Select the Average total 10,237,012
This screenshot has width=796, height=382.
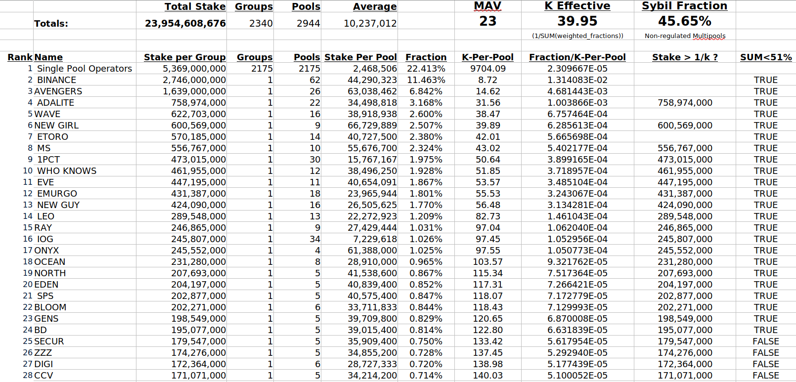[x=370, y=23]
